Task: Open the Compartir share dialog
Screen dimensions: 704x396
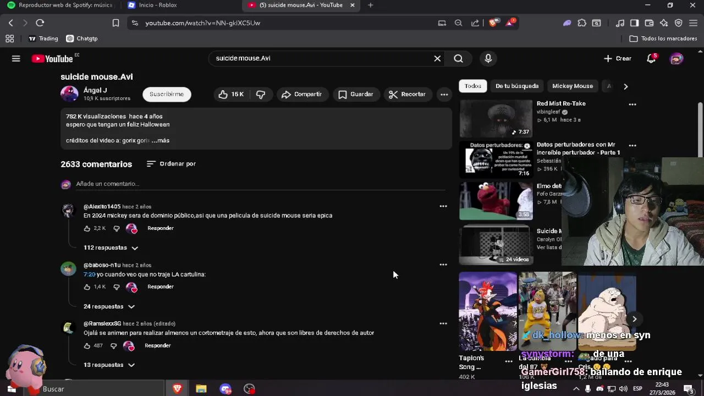Action: [301, 94]
